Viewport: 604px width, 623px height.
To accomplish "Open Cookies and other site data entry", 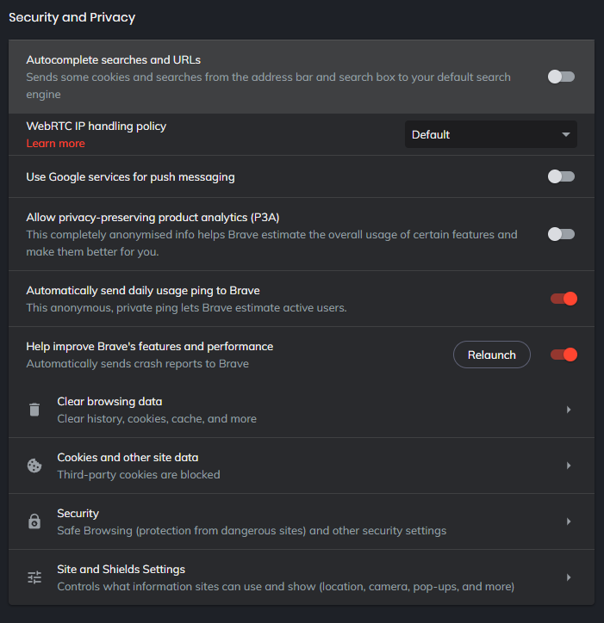I will click(302, 466).
